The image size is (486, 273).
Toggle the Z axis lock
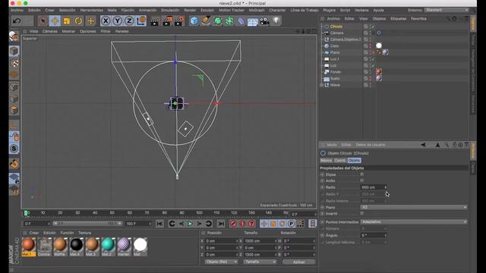coord(129,21)
